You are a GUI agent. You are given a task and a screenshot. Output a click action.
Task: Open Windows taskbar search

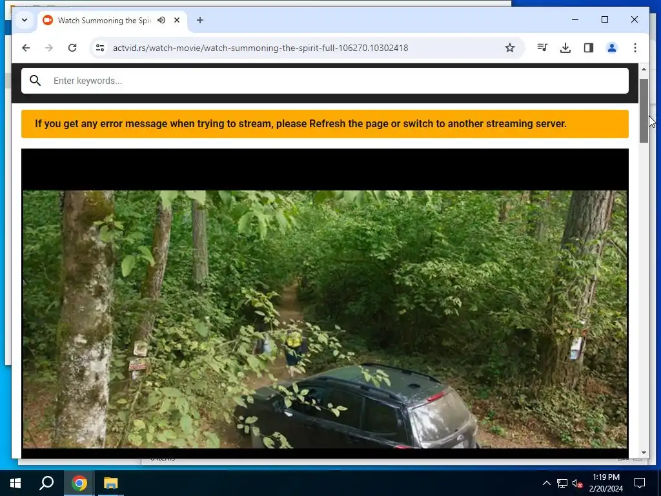tap(46, 483)
